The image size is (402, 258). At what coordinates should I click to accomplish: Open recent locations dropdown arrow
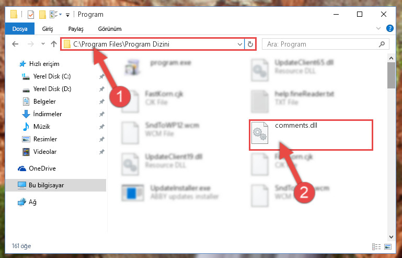click(43, 44)
